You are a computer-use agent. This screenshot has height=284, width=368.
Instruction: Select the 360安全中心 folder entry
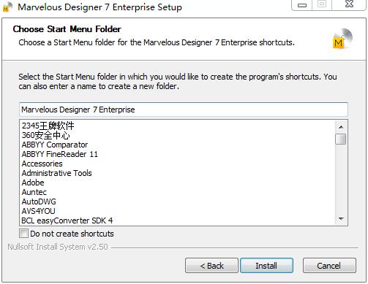[x=46, y=135]
